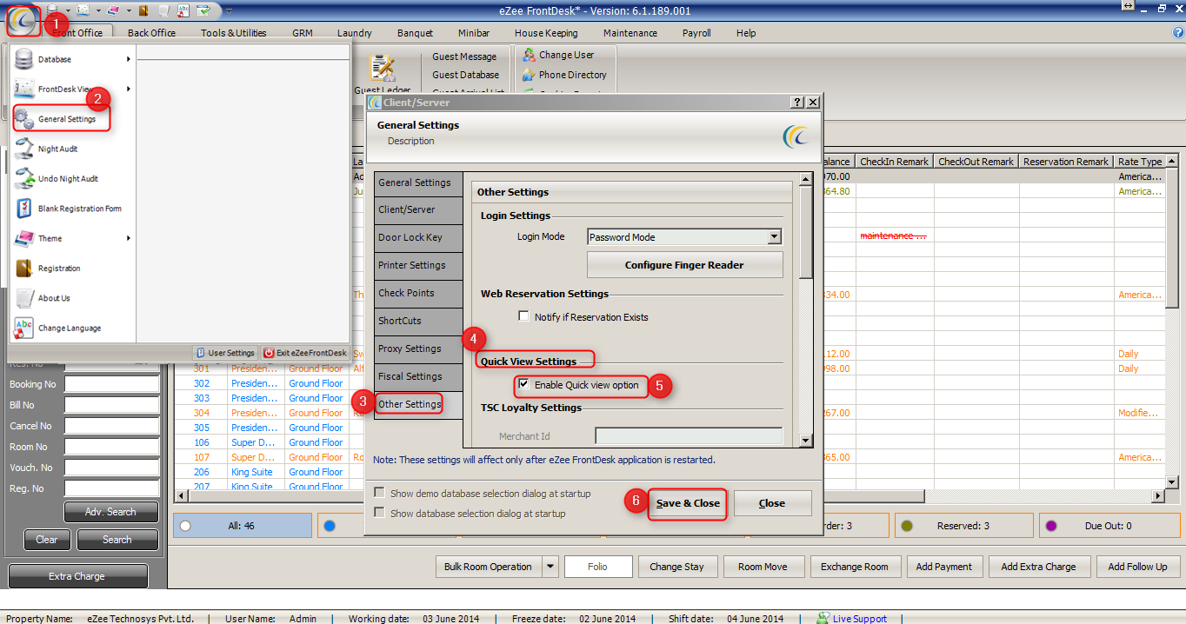Click the Rate Type column header
Screen dimensions: 1186x624
click(1140, 162)
